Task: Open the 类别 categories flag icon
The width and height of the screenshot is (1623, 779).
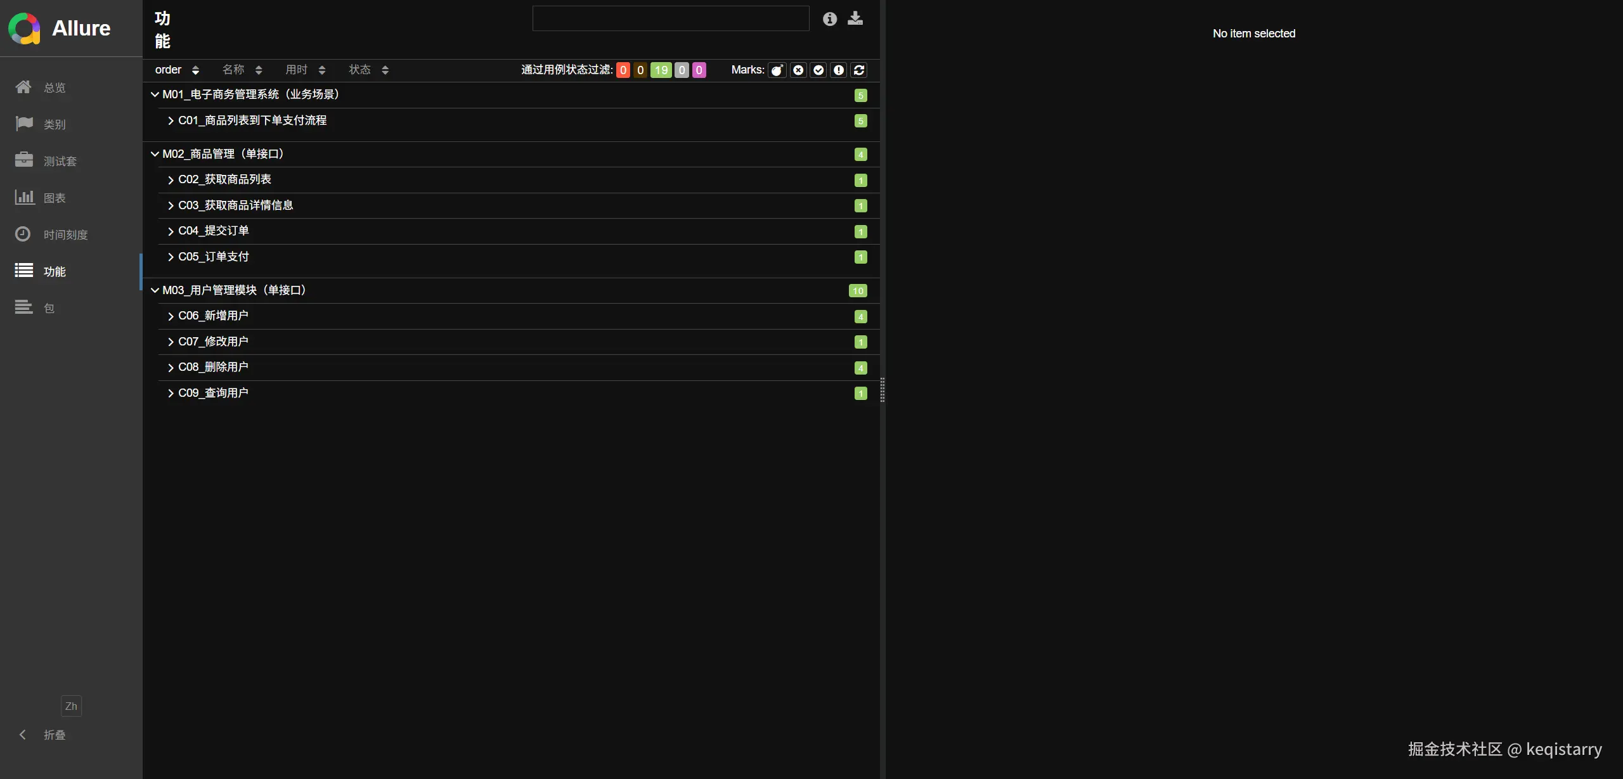Action: click(24, 124)
